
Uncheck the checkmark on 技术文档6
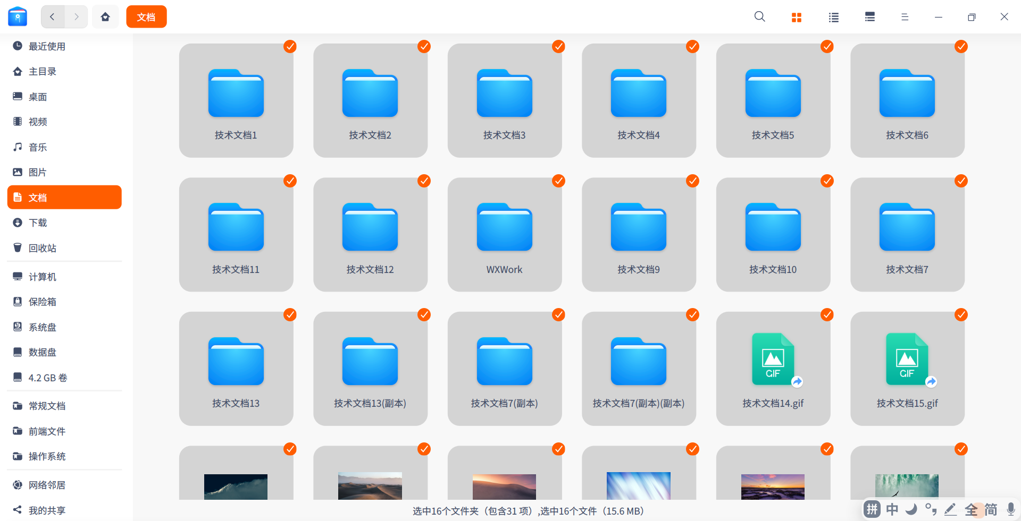click(961, 47)
